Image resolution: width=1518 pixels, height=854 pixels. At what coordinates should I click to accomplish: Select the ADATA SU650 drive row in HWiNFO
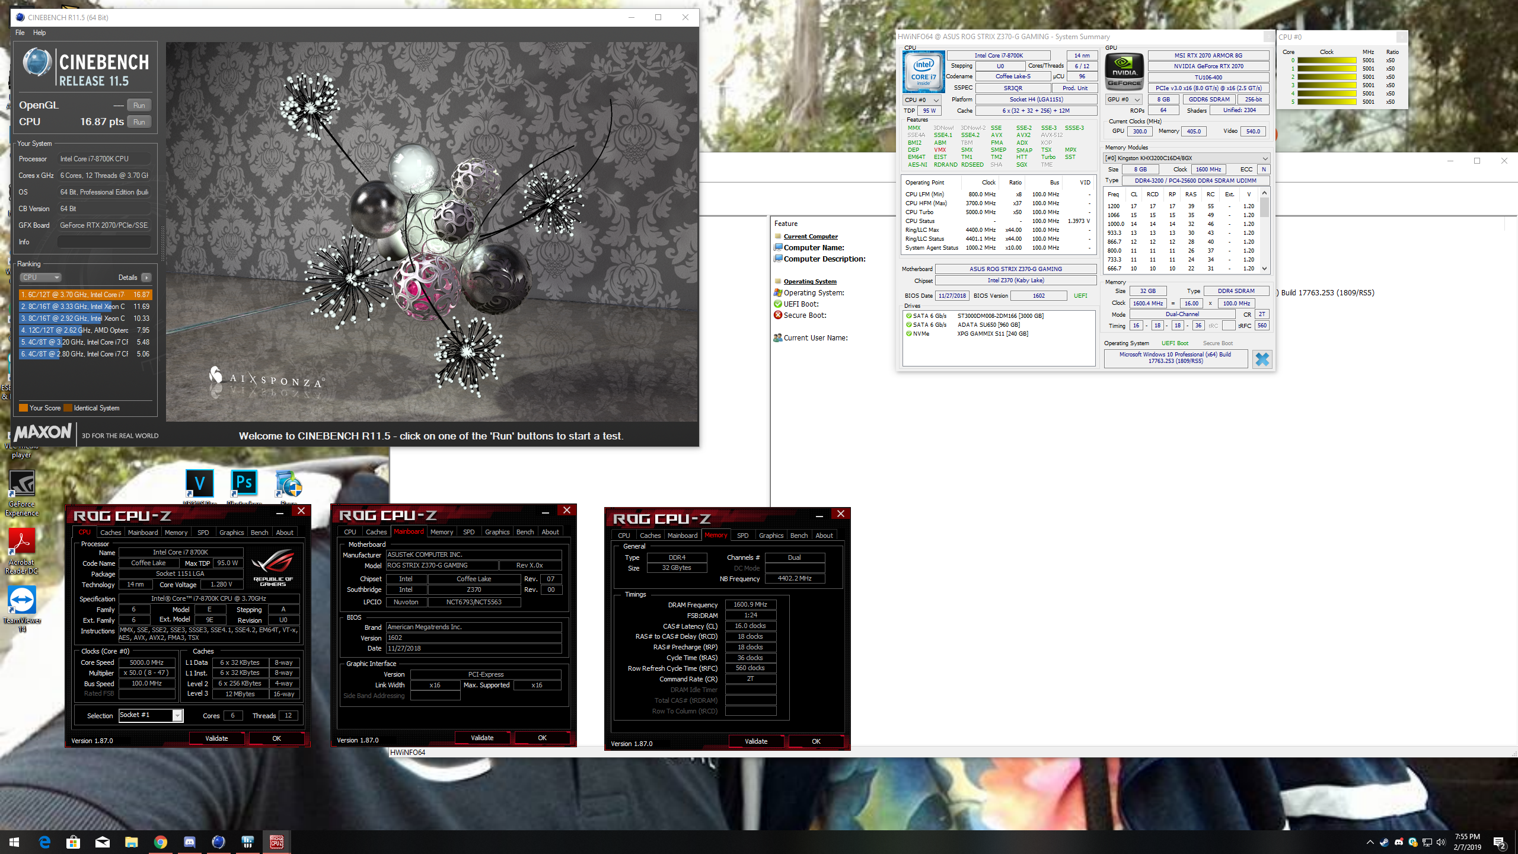999,324
